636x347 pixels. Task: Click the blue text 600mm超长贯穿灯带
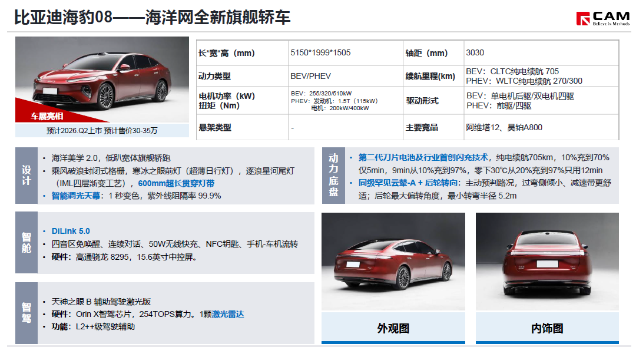tap(176, 183)
